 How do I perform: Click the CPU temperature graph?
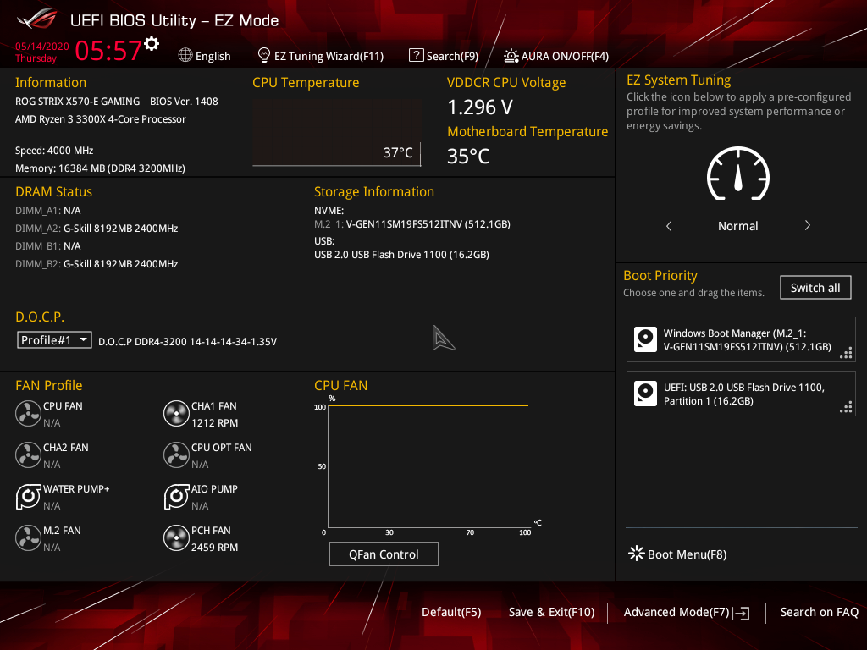(x=337, y=133)
